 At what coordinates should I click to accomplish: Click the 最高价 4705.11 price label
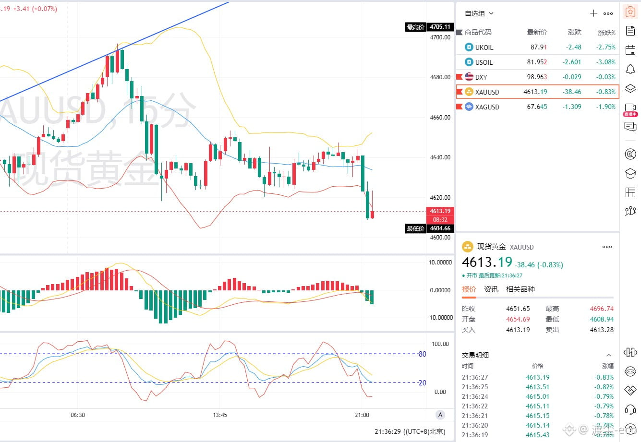[x=429, y=27]
